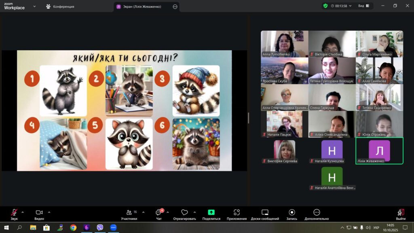Click the green Поделиться share screen button

[x=211, y=213]
